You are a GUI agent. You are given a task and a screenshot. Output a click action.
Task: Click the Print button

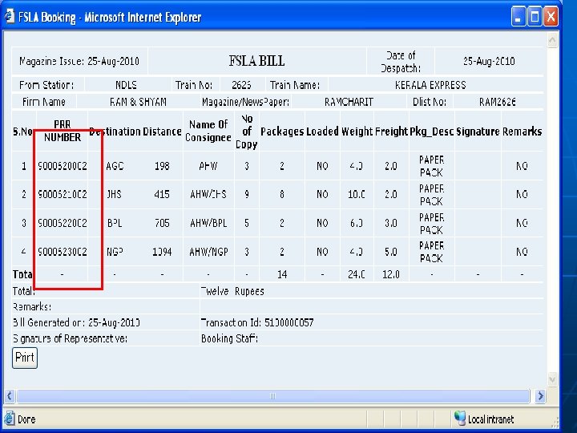pyautogui.click(x=25, y=358)
